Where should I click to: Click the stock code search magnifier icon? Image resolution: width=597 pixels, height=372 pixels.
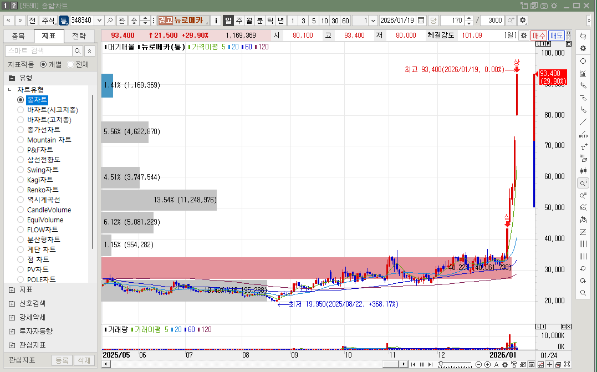(x=110, y=21)
